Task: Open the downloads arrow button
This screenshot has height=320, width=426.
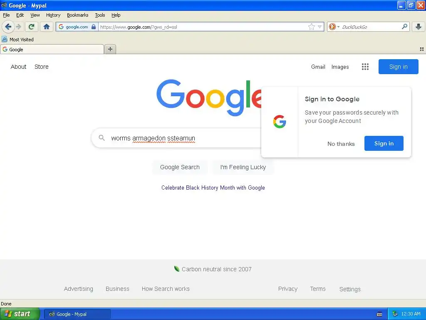Action: [x=419, y=27]
